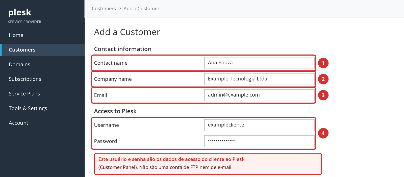The width and height of the screenshot is (404, 177).
Task: Click the Username field label
Action: pos(106,125)
